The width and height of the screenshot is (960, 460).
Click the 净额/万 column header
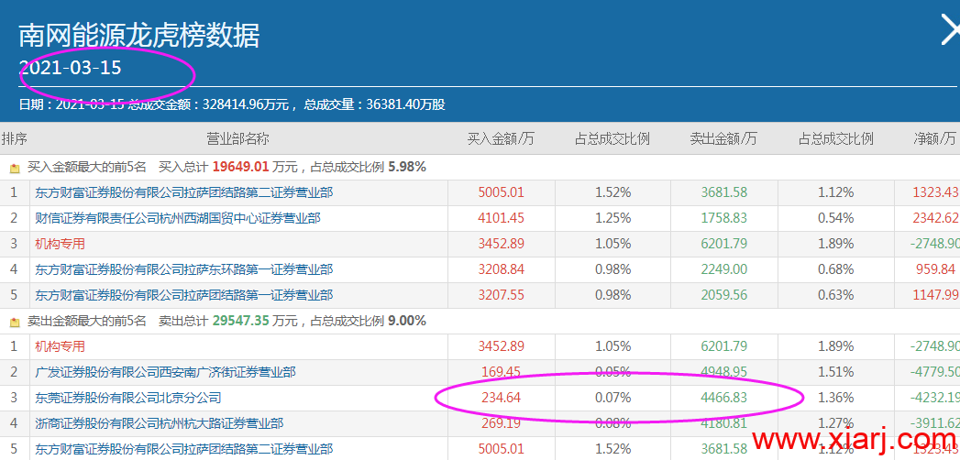pos(935,139)
